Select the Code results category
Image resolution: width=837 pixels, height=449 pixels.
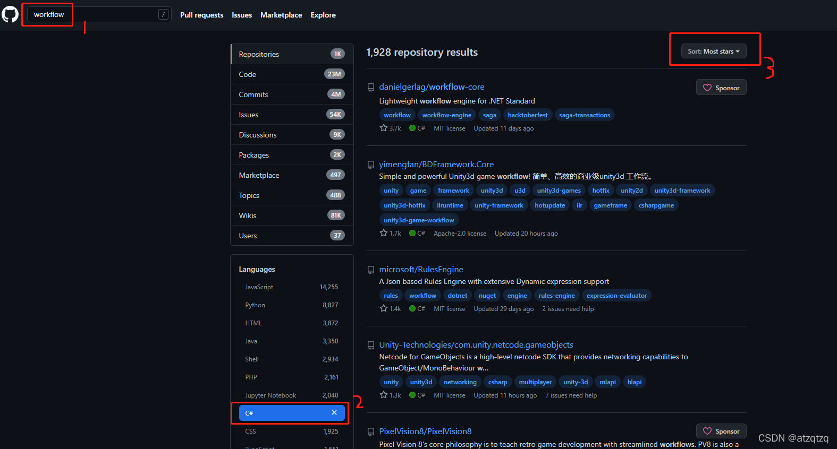(x=292, y=74)
